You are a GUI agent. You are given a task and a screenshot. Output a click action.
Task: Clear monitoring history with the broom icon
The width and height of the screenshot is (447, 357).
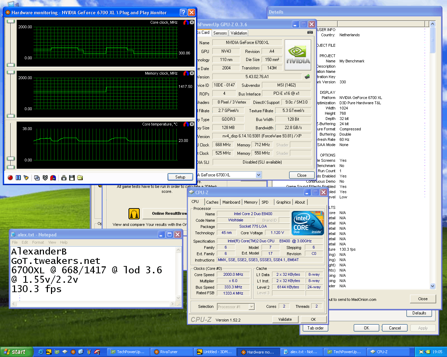26,178
